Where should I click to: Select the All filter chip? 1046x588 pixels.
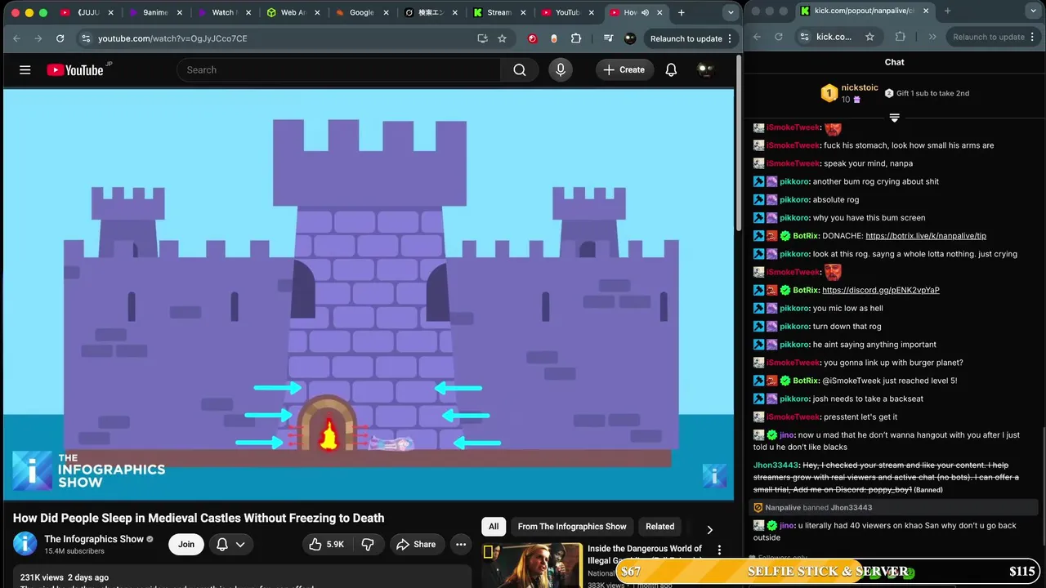494,527
